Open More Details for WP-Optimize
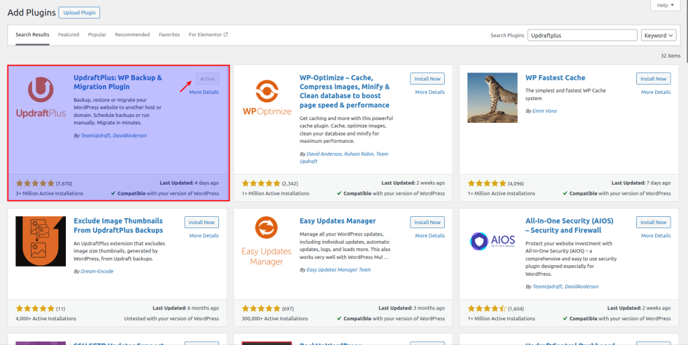This screenshot has width=688, height=345. point(430,92)
